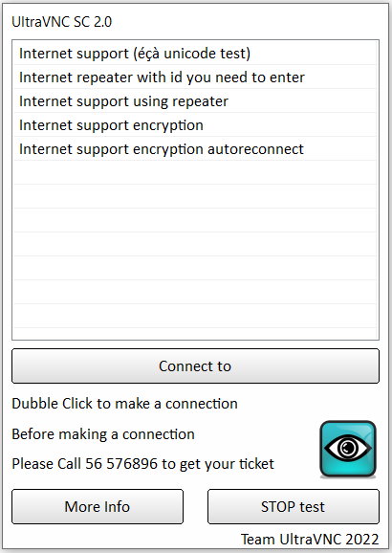The height and width of the screenshot is (553, 392).
Task: Choose Internet support using repeater
Action: pyautogui.click(x=195, y=101)
